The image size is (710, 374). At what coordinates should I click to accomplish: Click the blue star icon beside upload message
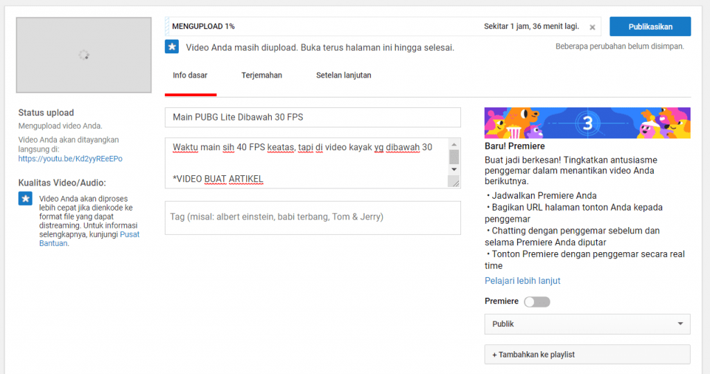coord(172,46)
